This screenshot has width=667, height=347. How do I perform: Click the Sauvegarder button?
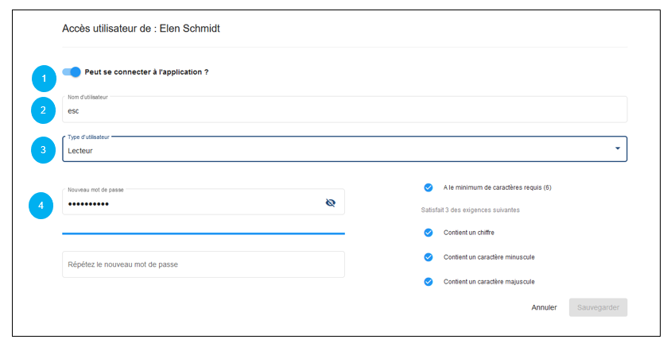coord(598,307)
